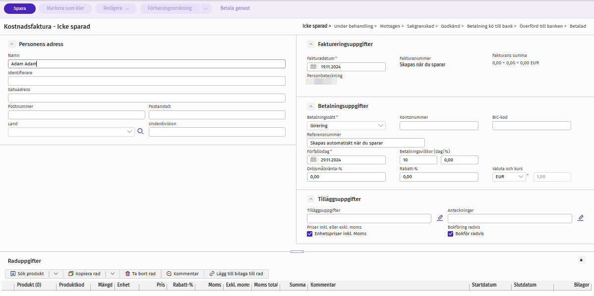Collapse the Tilläggsuppgifter section
594x296 pixels.
click(x=311, y=199)
